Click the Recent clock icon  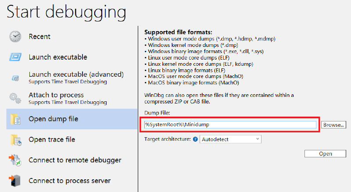pyautogui.click(x=15, y=36)
